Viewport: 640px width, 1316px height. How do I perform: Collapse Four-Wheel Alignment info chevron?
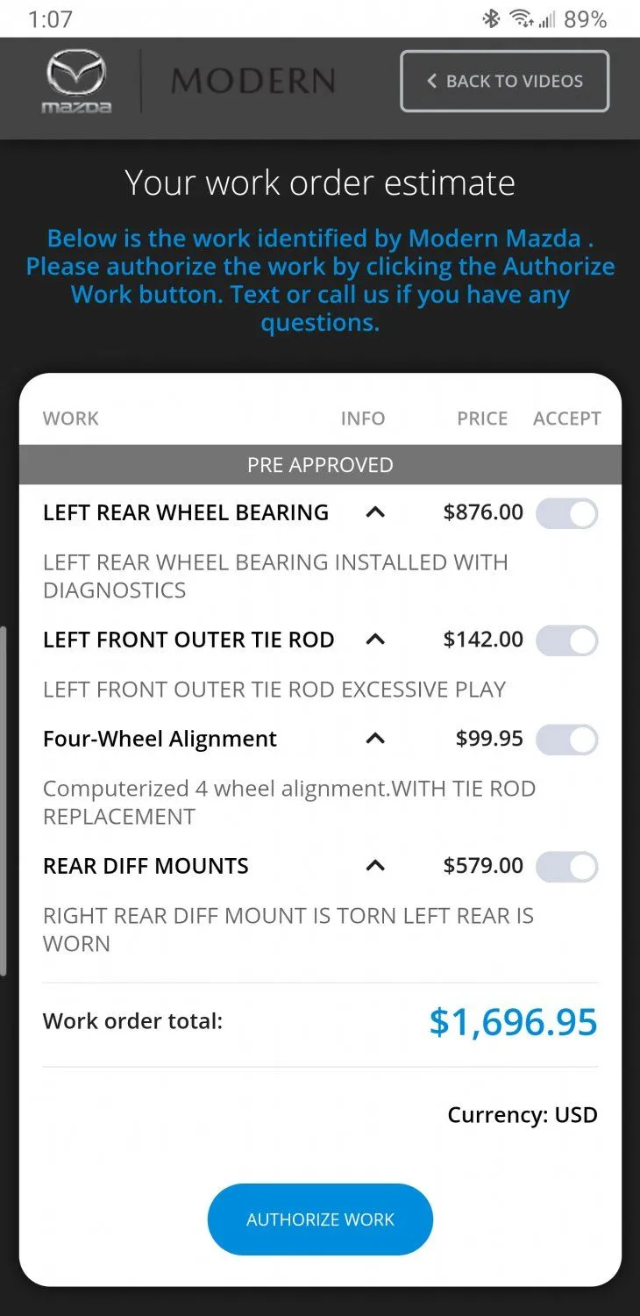tap(375, 739)
